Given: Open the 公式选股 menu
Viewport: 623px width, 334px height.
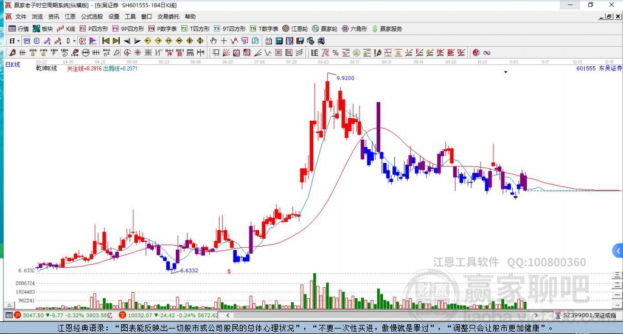Looking at the screenshot, I should tap(92, 16).
